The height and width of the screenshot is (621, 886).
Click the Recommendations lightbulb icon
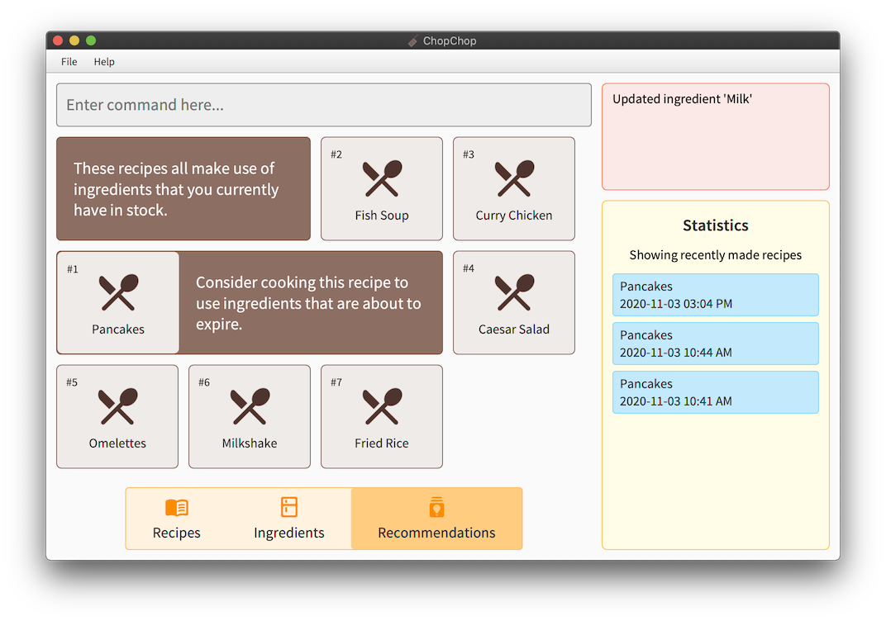(436, 507)
